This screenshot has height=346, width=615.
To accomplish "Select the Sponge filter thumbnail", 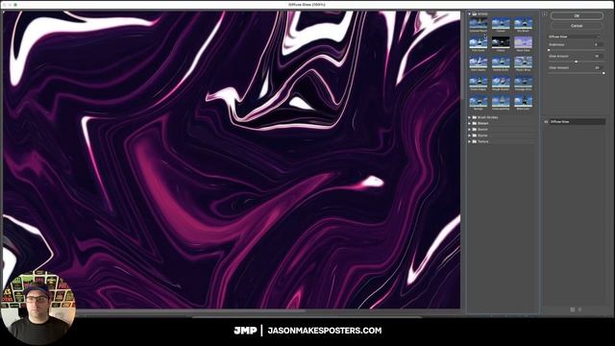I will tap(479, 102).
